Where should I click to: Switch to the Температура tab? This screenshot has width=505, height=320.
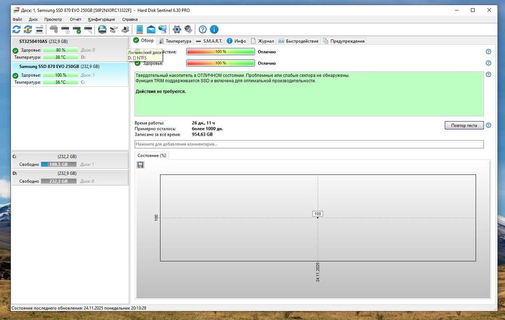(175, 41)
